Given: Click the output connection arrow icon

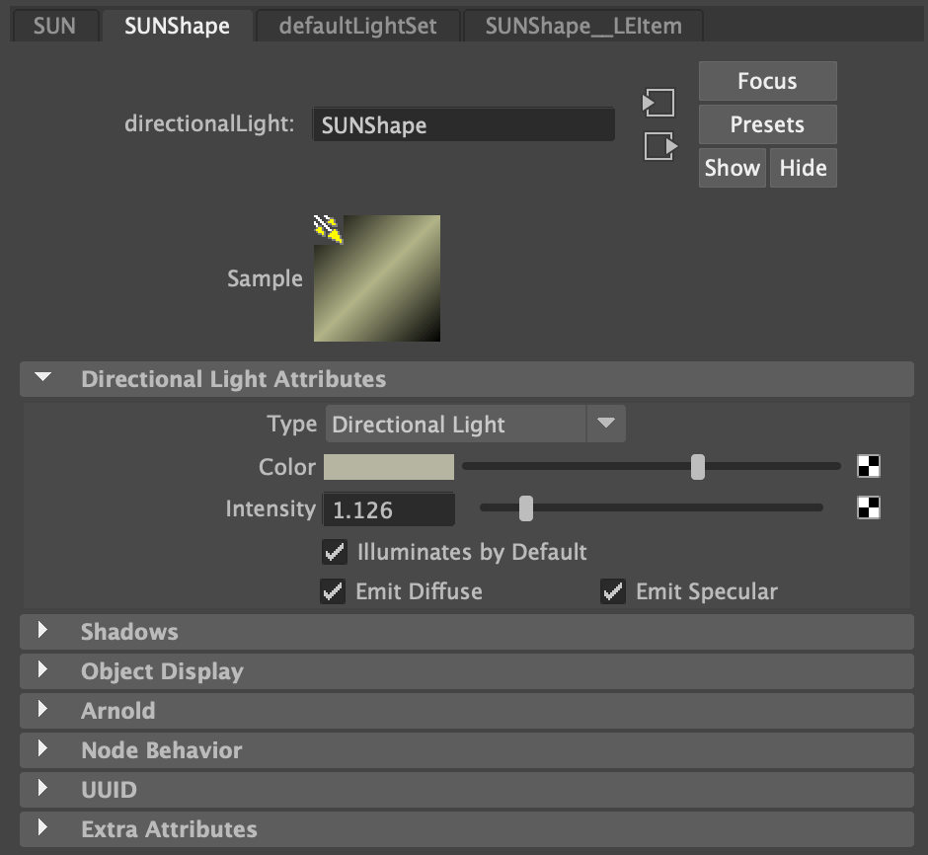Looking at the screenshot, I should tap(660, 147).
